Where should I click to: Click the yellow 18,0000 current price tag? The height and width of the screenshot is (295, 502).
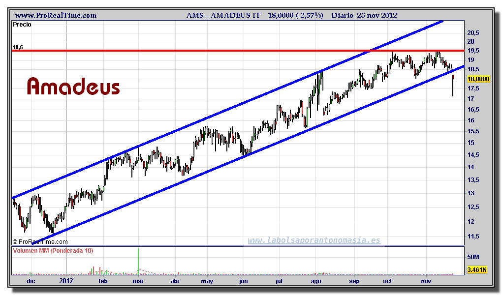(478, 79)
